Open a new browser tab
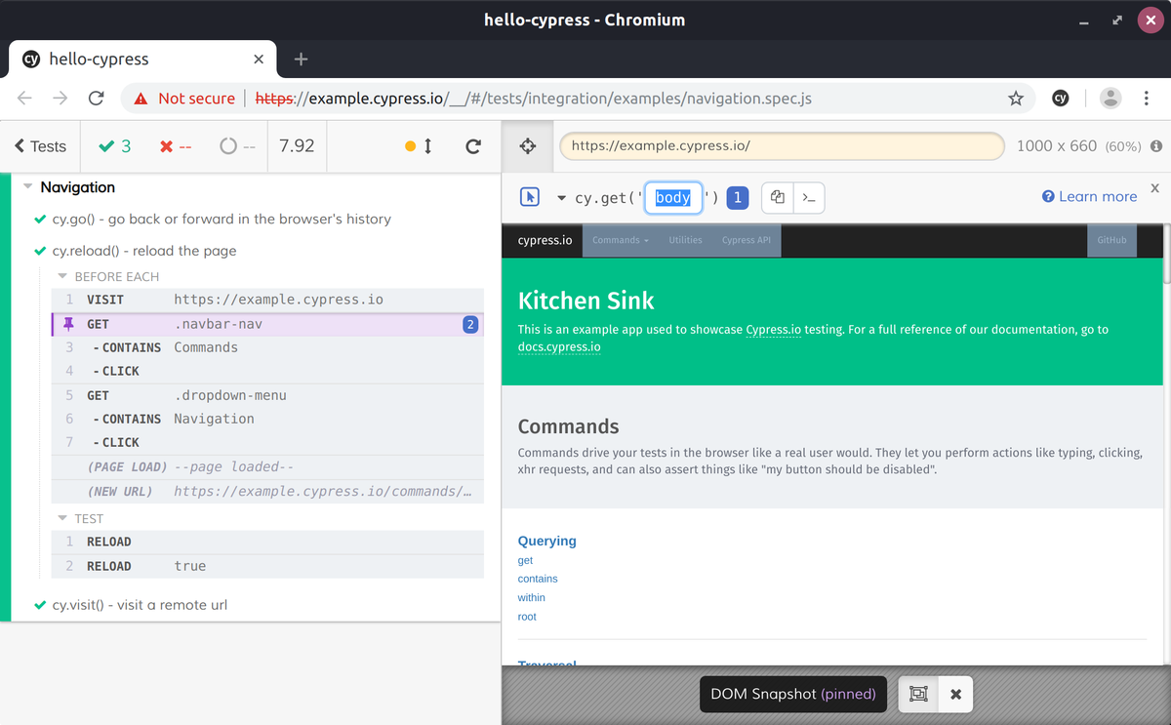Image resolution: width=1171 pixels, height=725 pixels. (301, 60)
